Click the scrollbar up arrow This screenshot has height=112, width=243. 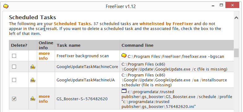(x=236, y=18)
